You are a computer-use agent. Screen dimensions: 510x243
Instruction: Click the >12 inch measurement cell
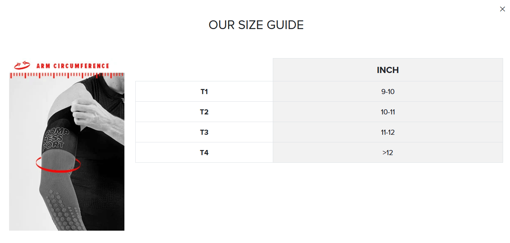(x=388, y=153)
